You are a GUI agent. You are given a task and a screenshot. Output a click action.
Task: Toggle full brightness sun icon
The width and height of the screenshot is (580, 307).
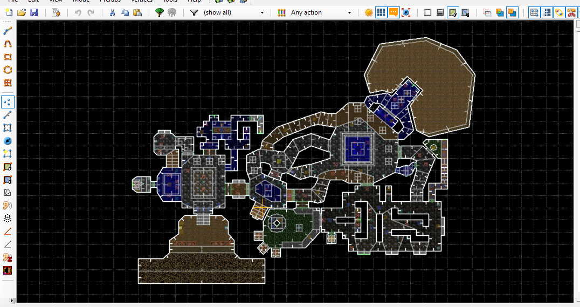368,12
